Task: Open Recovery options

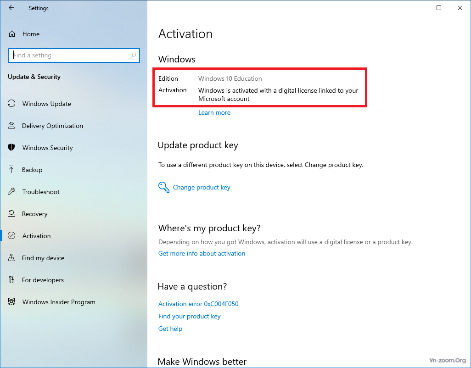Action: [x=73, y=214]
